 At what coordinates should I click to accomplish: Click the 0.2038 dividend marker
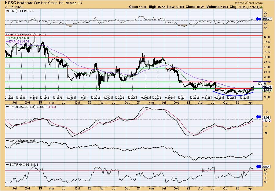[x=120, y=97]
